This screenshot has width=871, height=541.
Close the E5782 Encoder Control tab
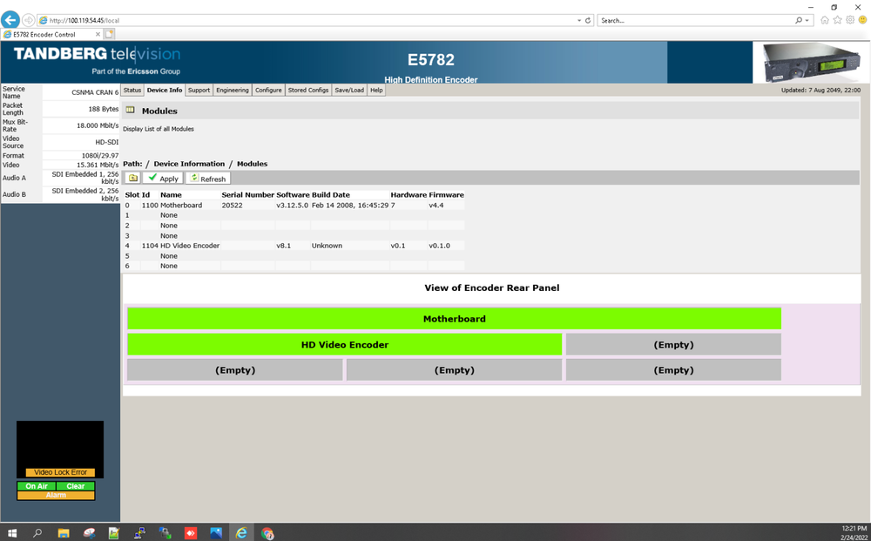[98, 35]
